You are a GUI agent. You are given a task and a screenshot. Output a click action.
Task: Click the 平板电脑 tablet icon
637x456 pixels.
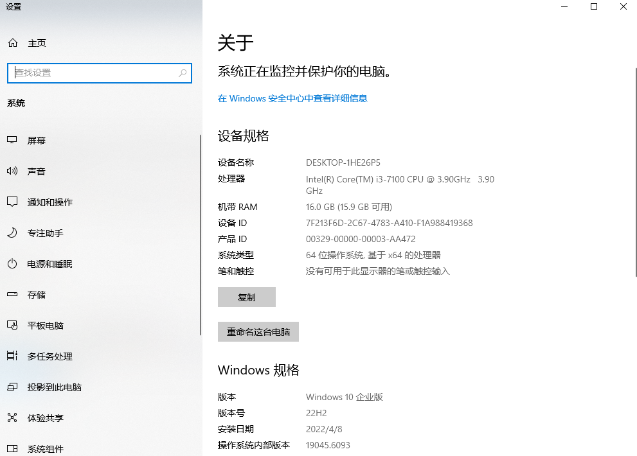[x=12, y=325]
